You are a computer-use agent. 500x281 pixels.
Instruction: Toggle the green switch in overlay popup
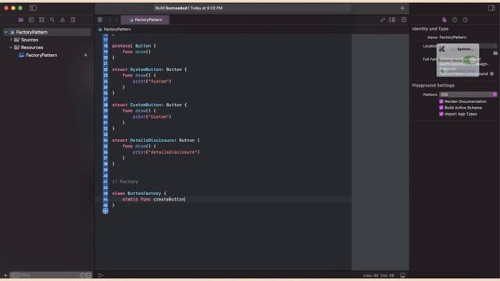point(470,60)
